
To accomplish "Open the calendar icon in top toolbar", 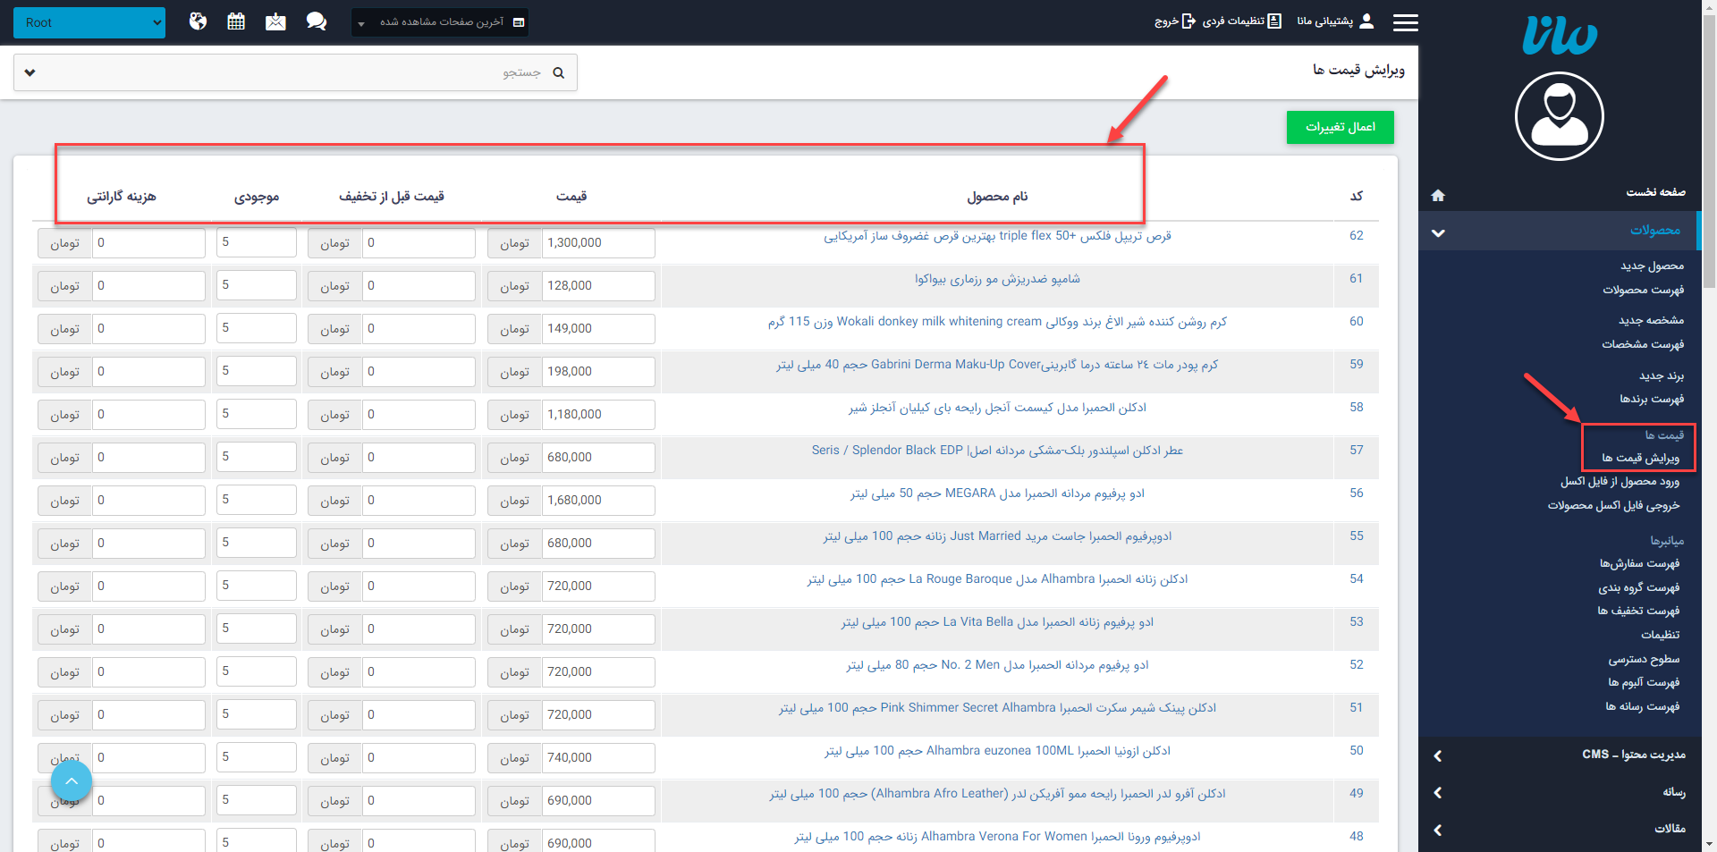I will pos(236,21).
